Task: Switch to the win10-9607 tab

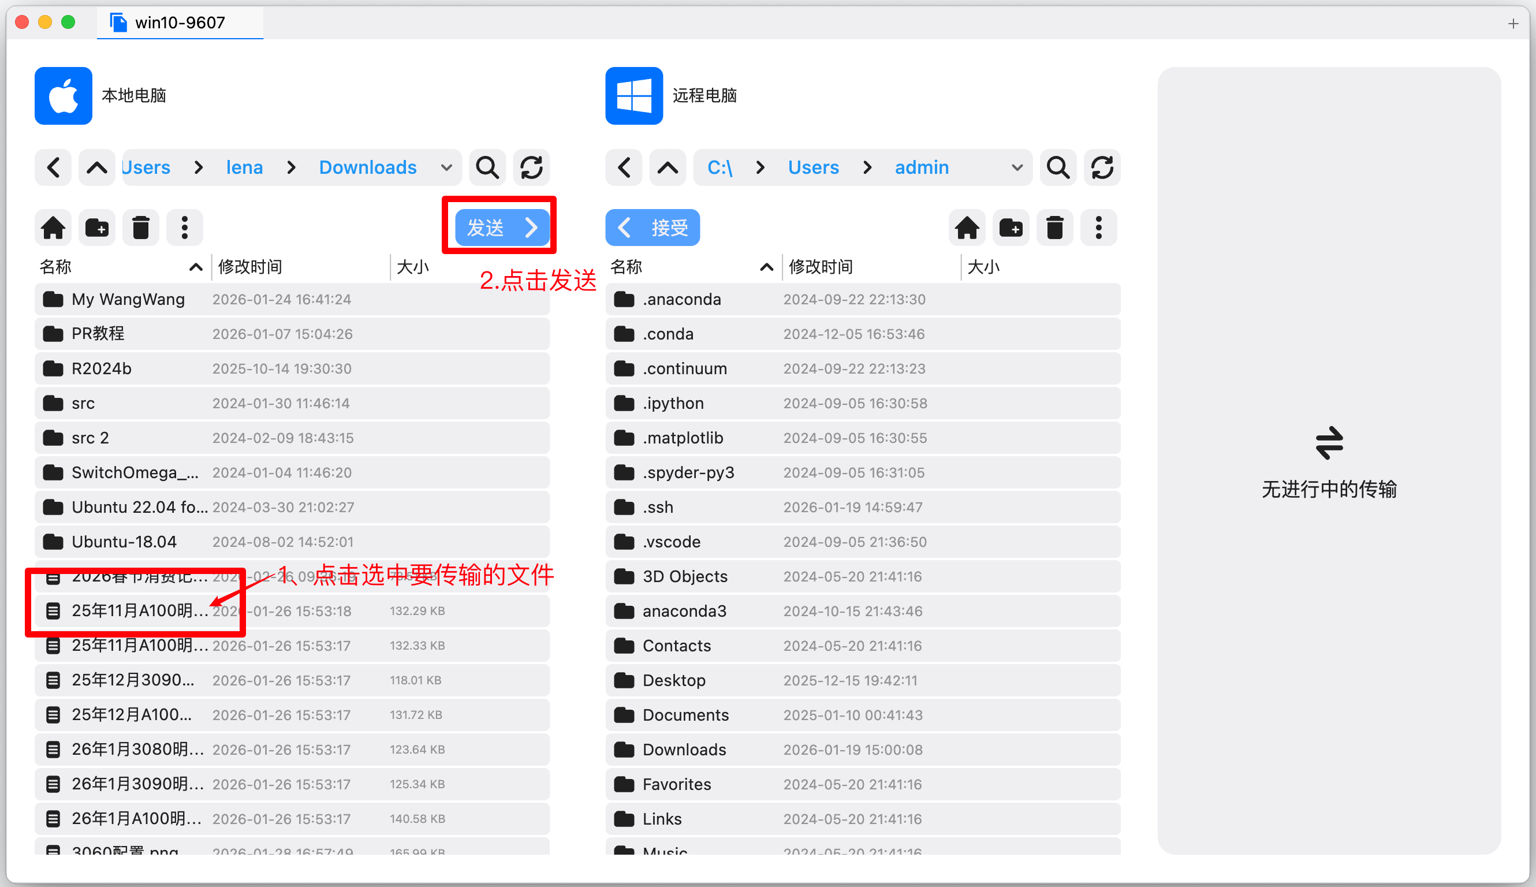Action: tap(180, 23)
